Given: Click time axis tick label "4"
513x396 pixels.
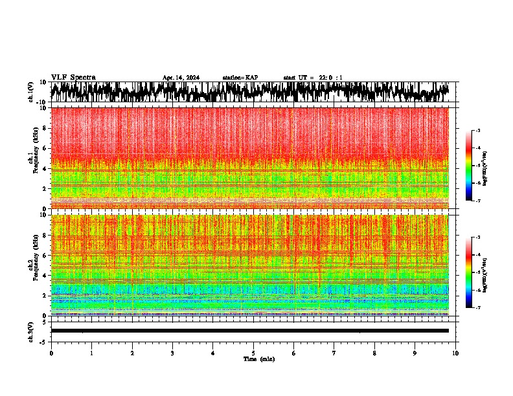Looking at the screenshot, I should [x=212, y=353].
